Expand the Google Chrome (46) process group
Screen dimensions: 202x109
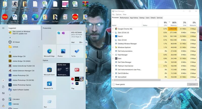click(113, 29)
